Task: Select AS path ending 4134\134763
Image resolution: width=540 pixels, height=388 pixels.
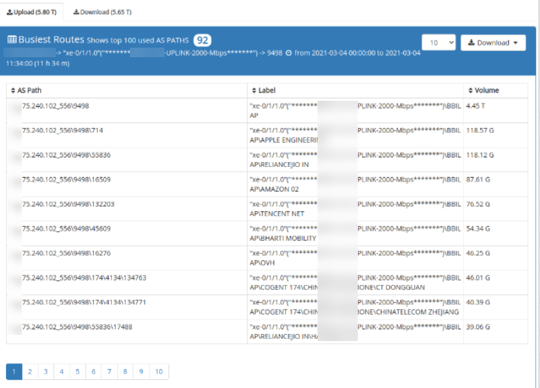Action: [x=84, y=278]
